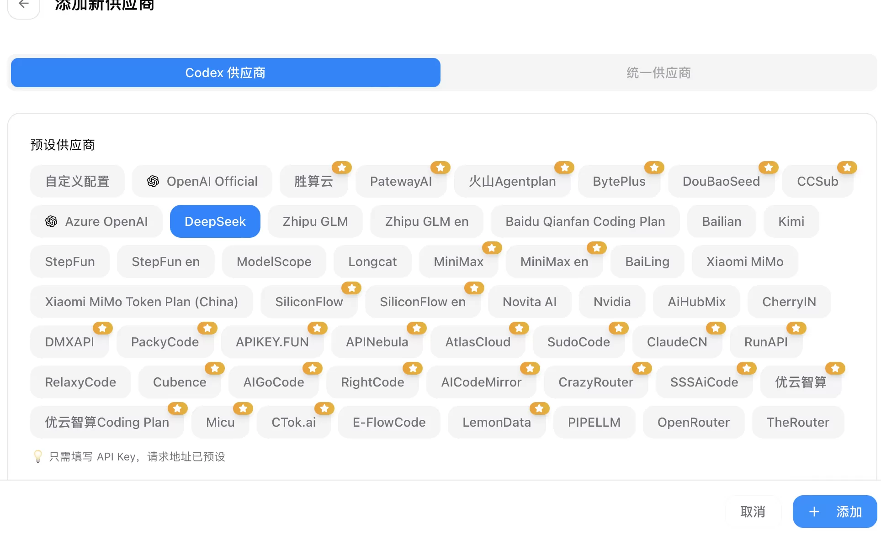The image size is (881, 533).
Task: Select PackyCode preset
Action: (x=165, y=342)
